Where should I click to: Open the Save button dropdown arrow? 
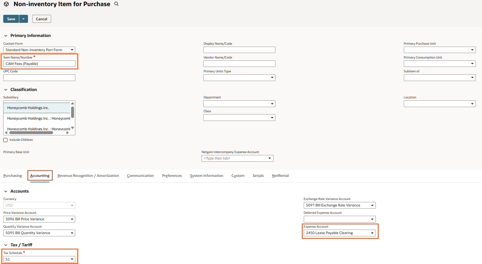[x=23, y=19]
